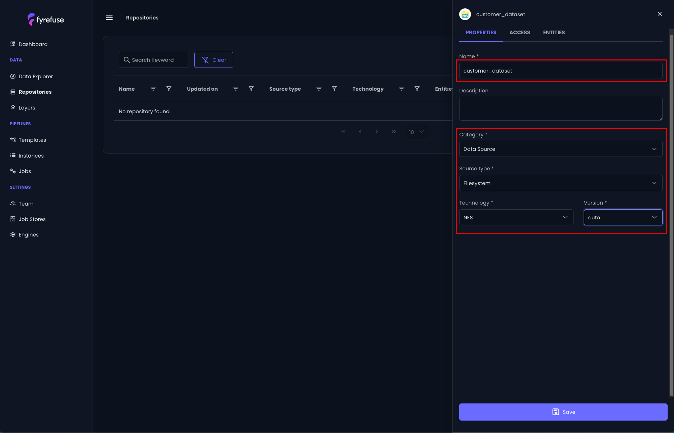Click the panel vertical scrollbar
The height and width of the screenshot is (433, 674).
pos(671,215)
